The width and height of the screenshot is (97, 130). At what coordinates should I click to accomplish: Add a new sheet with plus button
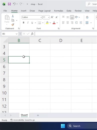point(38,115)
